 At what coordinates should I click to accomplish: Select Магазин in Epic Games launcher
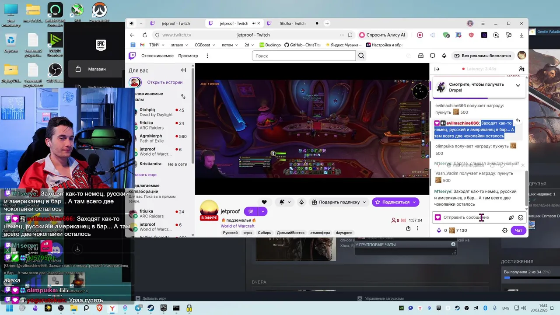pyautogui.click(x=97, y=69)
